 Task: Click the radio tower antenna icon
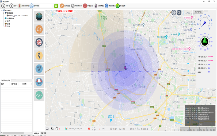[x=39, y=69]
